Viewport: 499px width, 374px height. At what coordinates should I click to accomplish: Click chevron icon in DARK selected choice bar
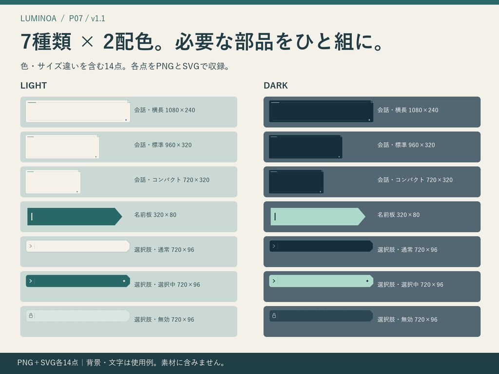[274, 281]
